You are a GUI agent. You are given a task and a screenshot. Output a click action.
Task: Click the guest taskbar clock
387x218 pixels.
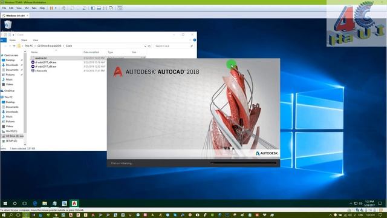point(369,203)
